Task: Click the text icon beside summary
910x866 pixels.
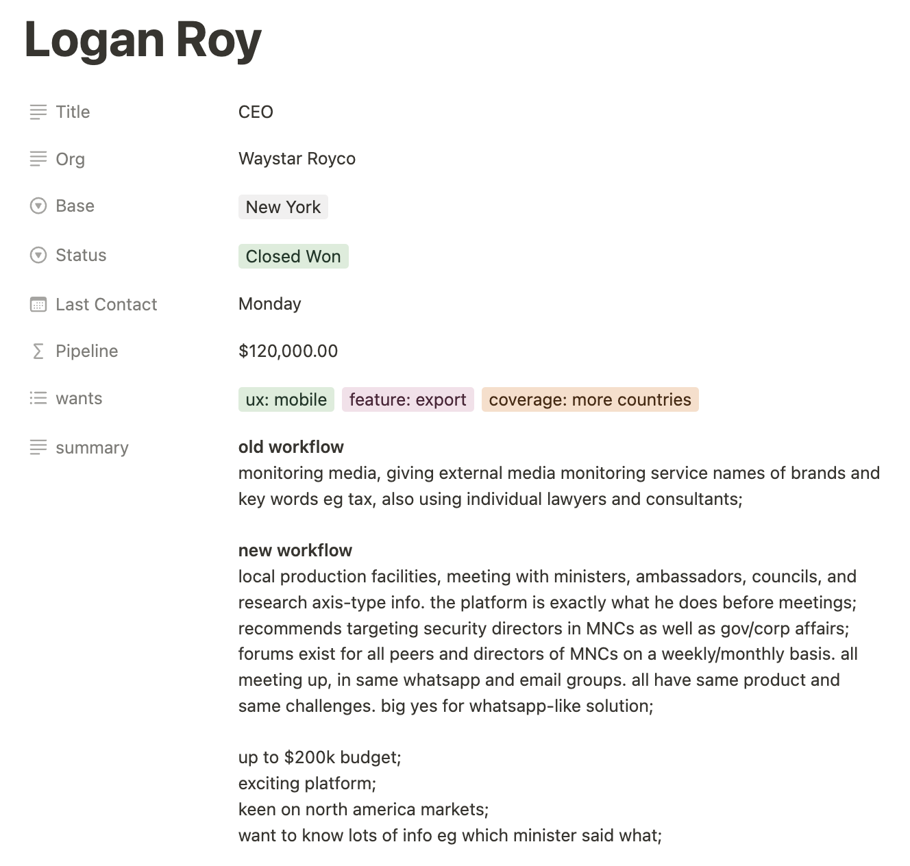Action: click(x=38, y=447)
